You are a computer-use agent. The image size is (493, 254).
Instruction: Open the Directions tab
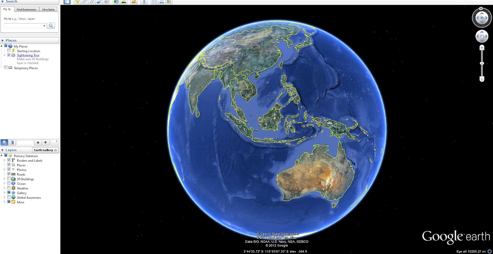[x=48, y=10]
